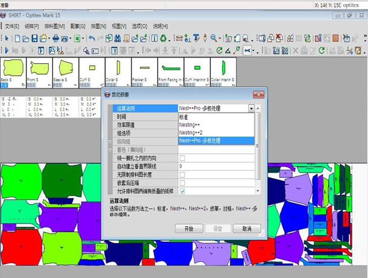Viewport: 368px width, 278px height.
Task: Open the info icon
Action: pos(154,38)
